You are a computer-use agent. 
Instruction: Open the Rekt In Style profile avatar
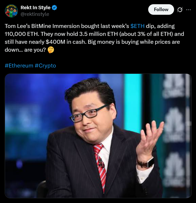pyautogui.click(x=11, y=11)
